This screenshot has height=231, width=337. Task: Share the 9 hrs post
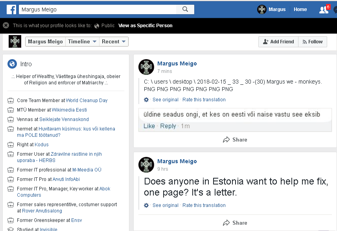click(x=235, y=223)
